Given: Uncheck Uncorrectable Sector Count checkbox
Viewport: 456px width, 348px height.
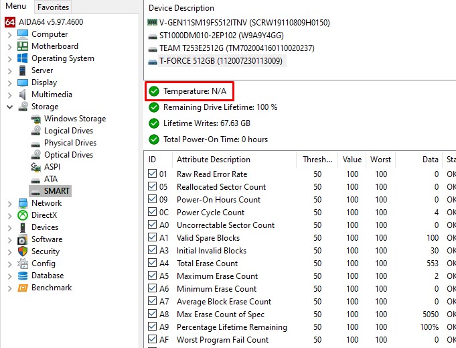Looking at the screenshot, I should [153, 225].
